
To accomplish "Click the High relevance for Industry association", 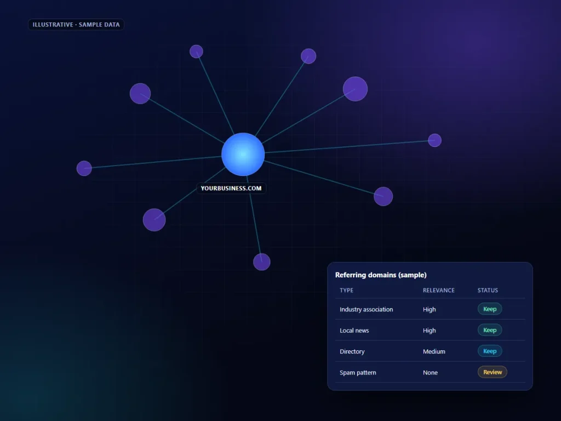I will coord(430,309).
